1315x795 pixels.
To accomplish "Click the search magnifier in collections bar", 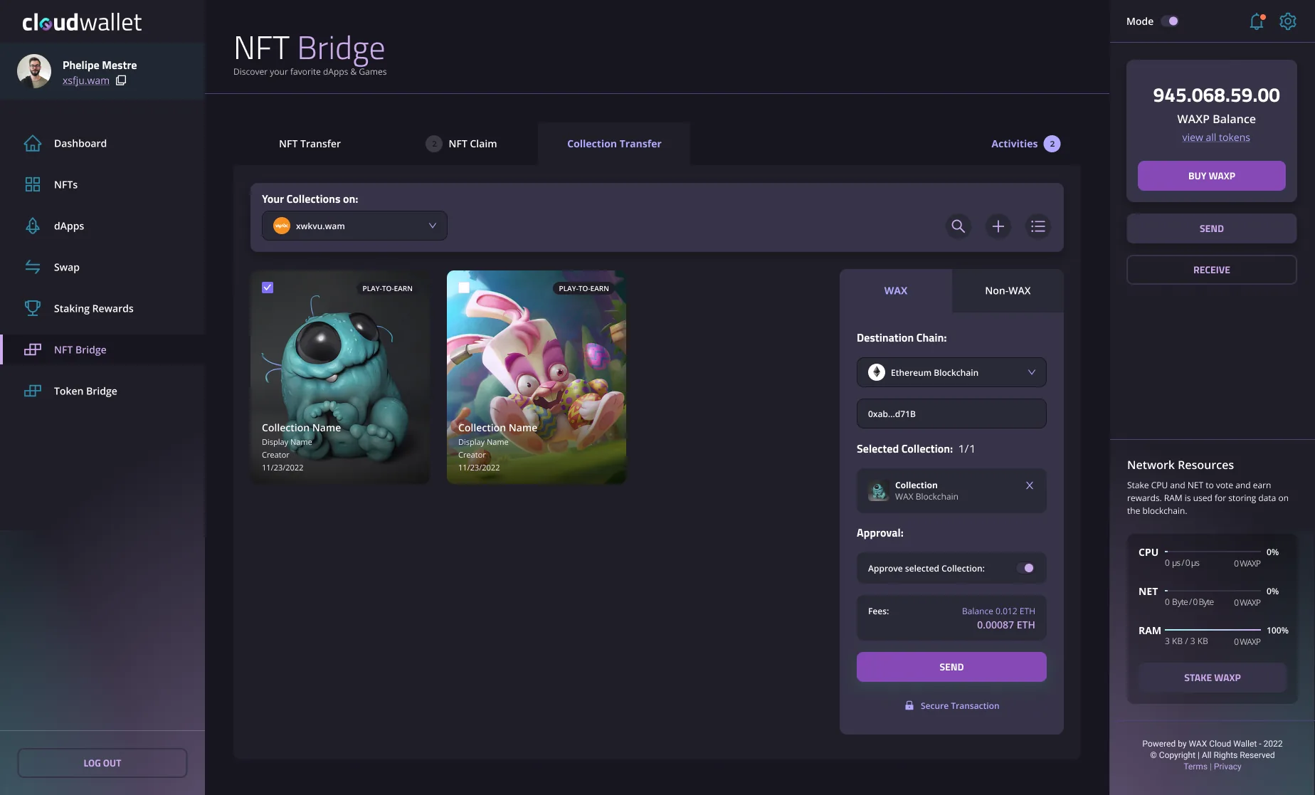I will click(958, 226).
